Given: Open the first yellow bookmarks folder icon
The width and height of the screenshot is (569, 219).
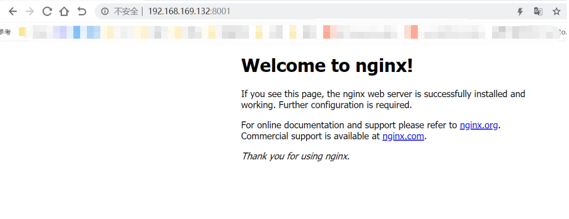Looking at the screenshot, I should tap(23, 32).
